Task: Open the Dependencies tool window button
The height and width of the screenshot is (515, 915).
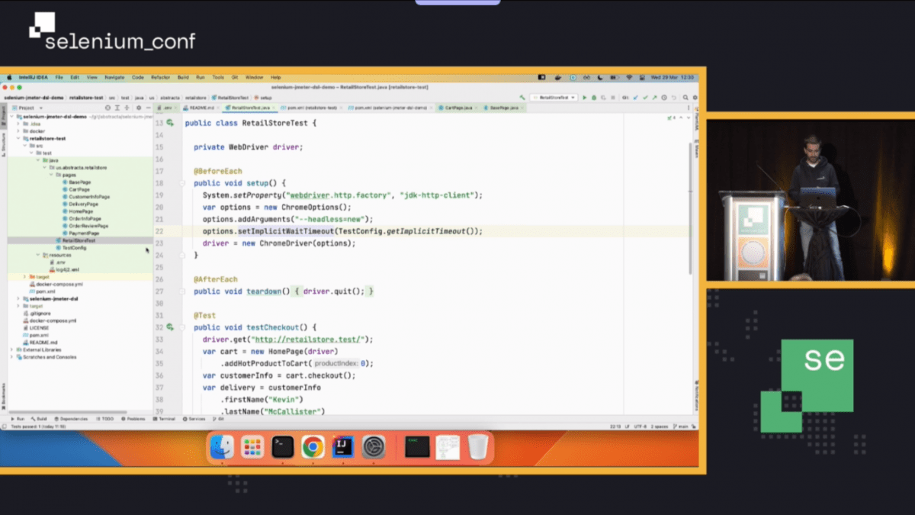Action: click(72, 418)
